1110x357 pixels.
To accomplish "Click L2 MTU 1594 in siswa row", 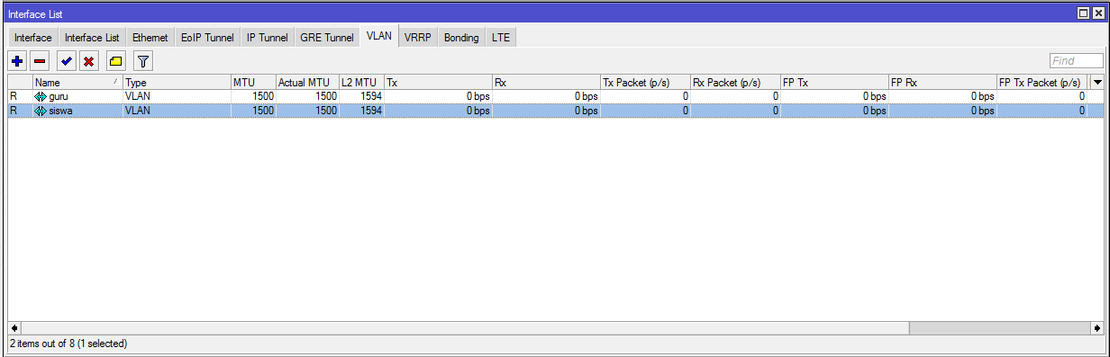I will pos(370,111).
